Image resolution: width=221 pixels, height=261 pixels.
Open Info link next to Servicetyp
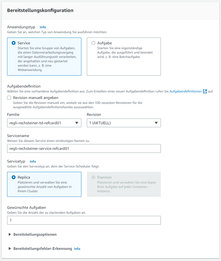click(33, 161)
